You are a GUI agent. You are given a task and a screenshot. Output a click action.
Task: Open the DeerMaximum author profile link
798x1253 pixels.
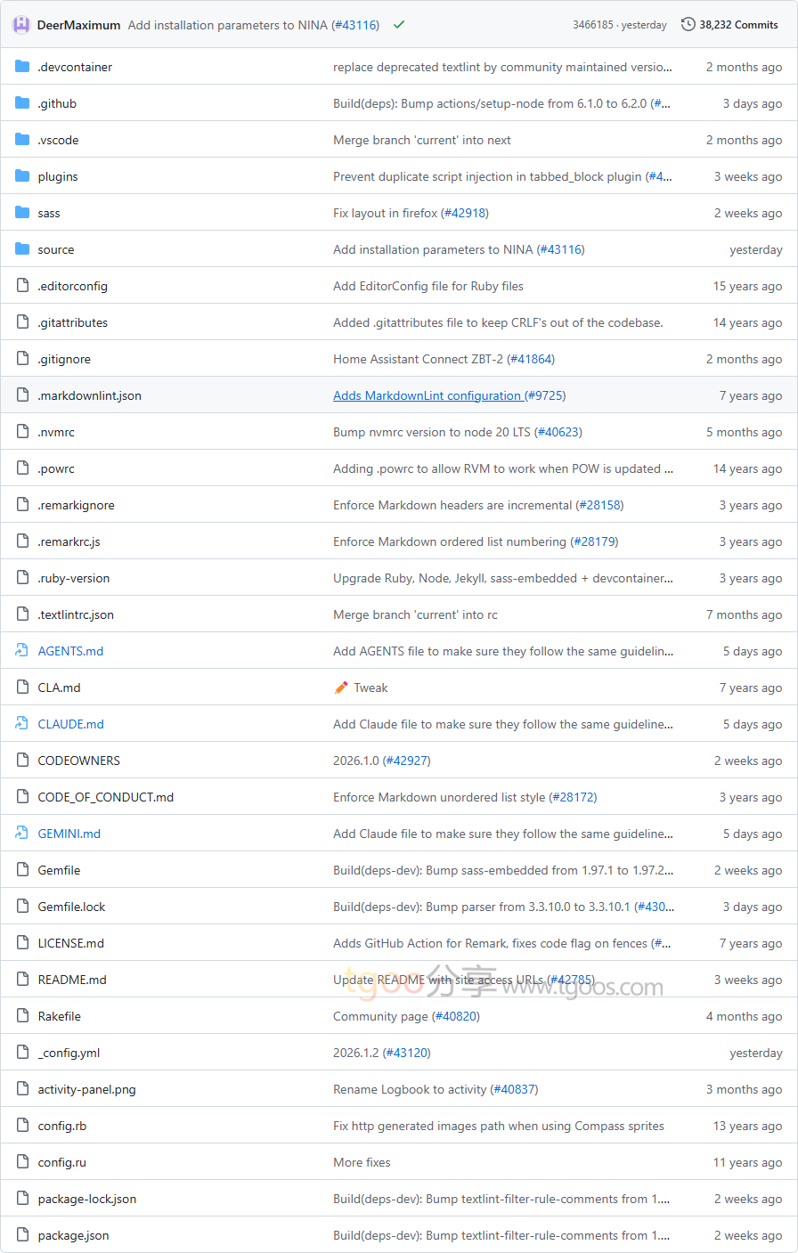pyautogui.click(x=78, y=25)
